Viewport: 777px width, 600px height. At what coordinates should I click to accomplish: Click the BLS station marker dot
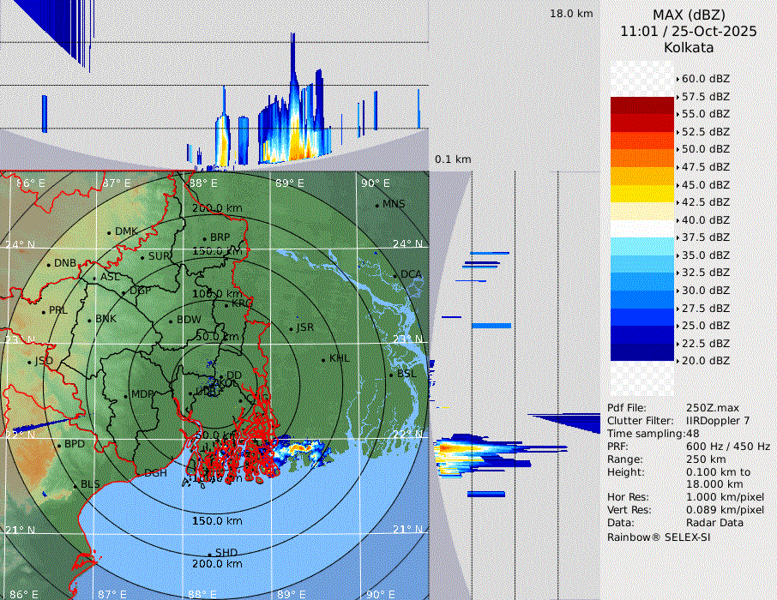(x=75, y=485)
